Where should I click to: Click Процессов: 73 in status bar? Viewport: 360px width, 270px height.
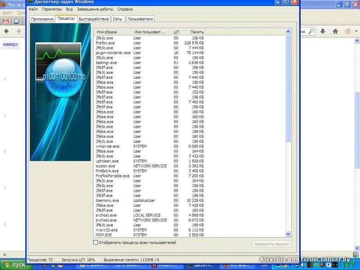[40, 260]
